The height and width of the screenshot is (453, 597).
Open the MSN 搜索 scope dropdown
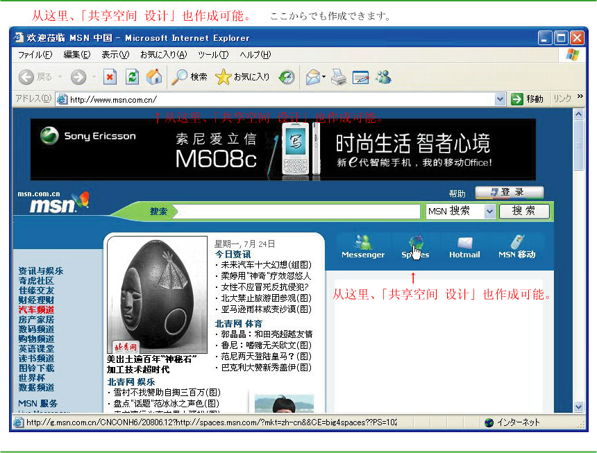click(489, 212)
